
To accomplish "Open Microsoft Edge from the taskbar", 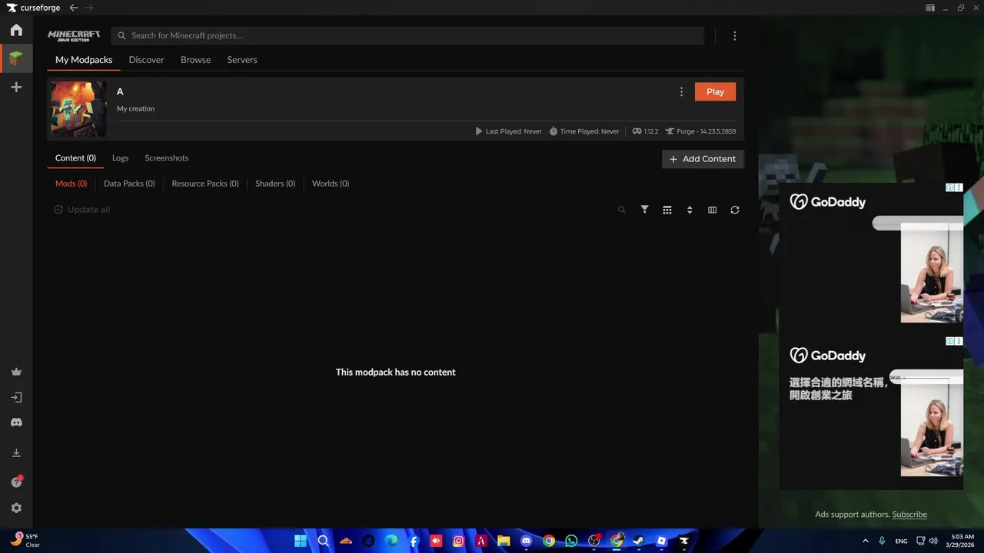I will (391, 541).
